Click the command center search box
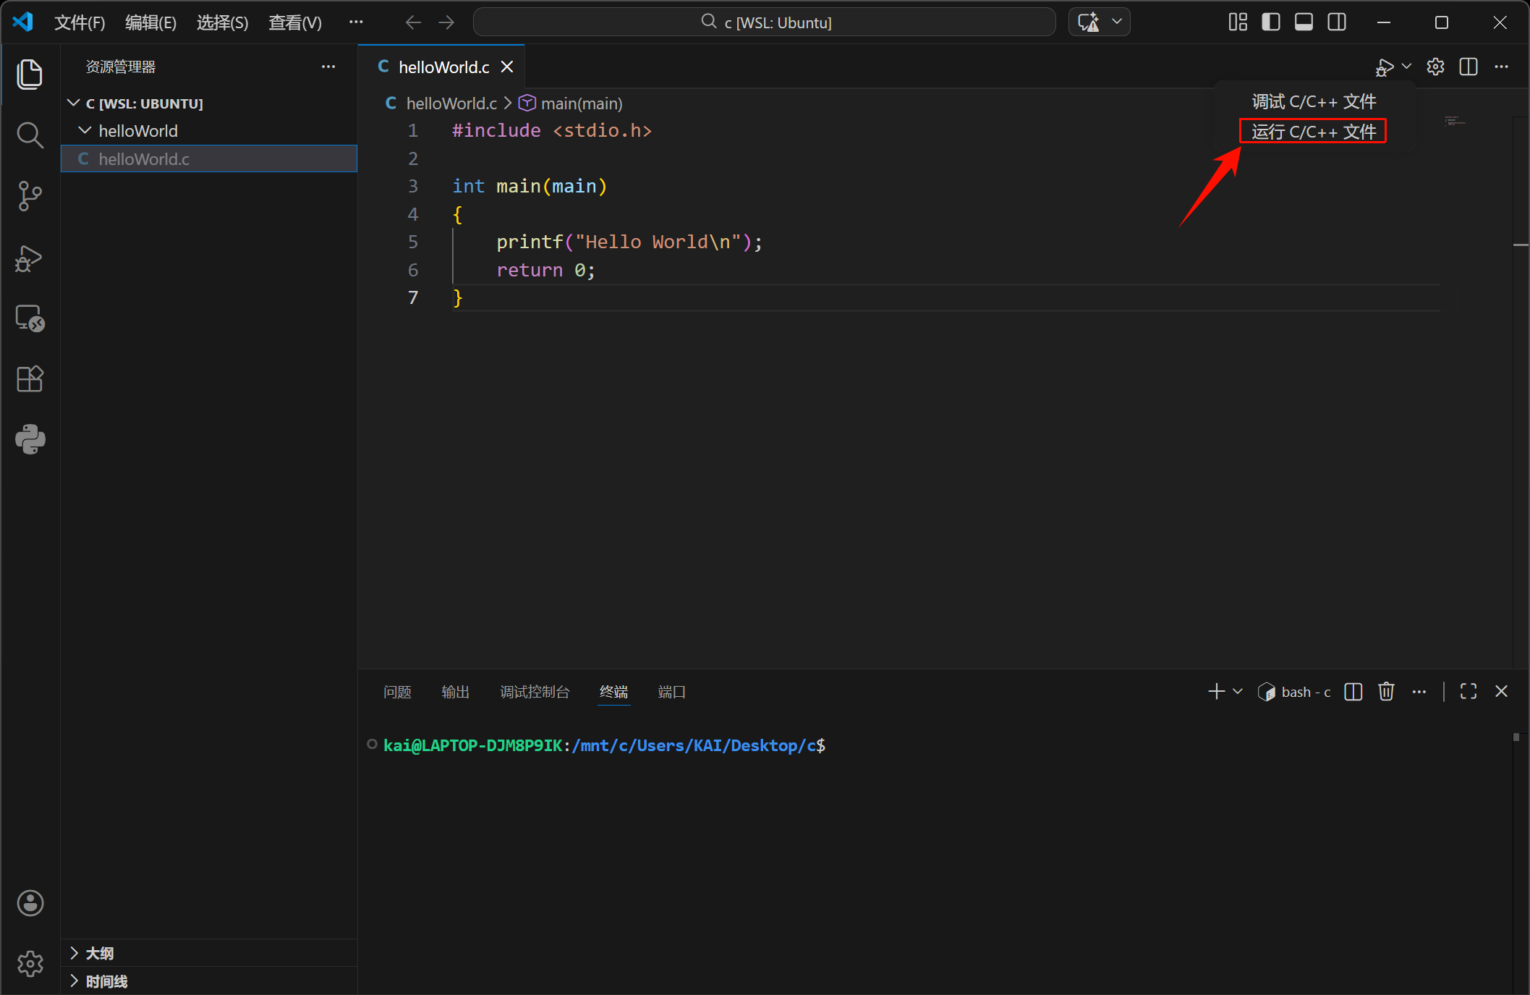1530x995 pixels. 765,22
